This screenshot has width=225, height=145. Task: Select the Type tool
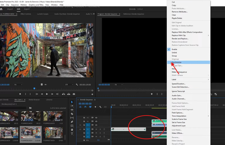pos(72,134)
